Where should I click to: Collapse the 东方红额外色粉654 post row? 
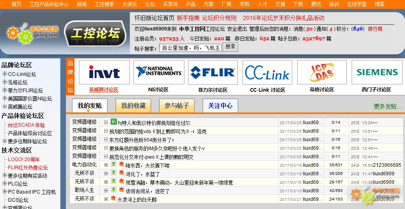106,140
